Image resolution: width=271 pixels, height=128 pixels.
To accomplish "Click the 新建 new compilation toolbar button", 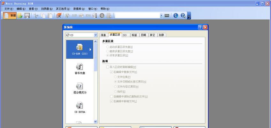I will click(10, 16).
